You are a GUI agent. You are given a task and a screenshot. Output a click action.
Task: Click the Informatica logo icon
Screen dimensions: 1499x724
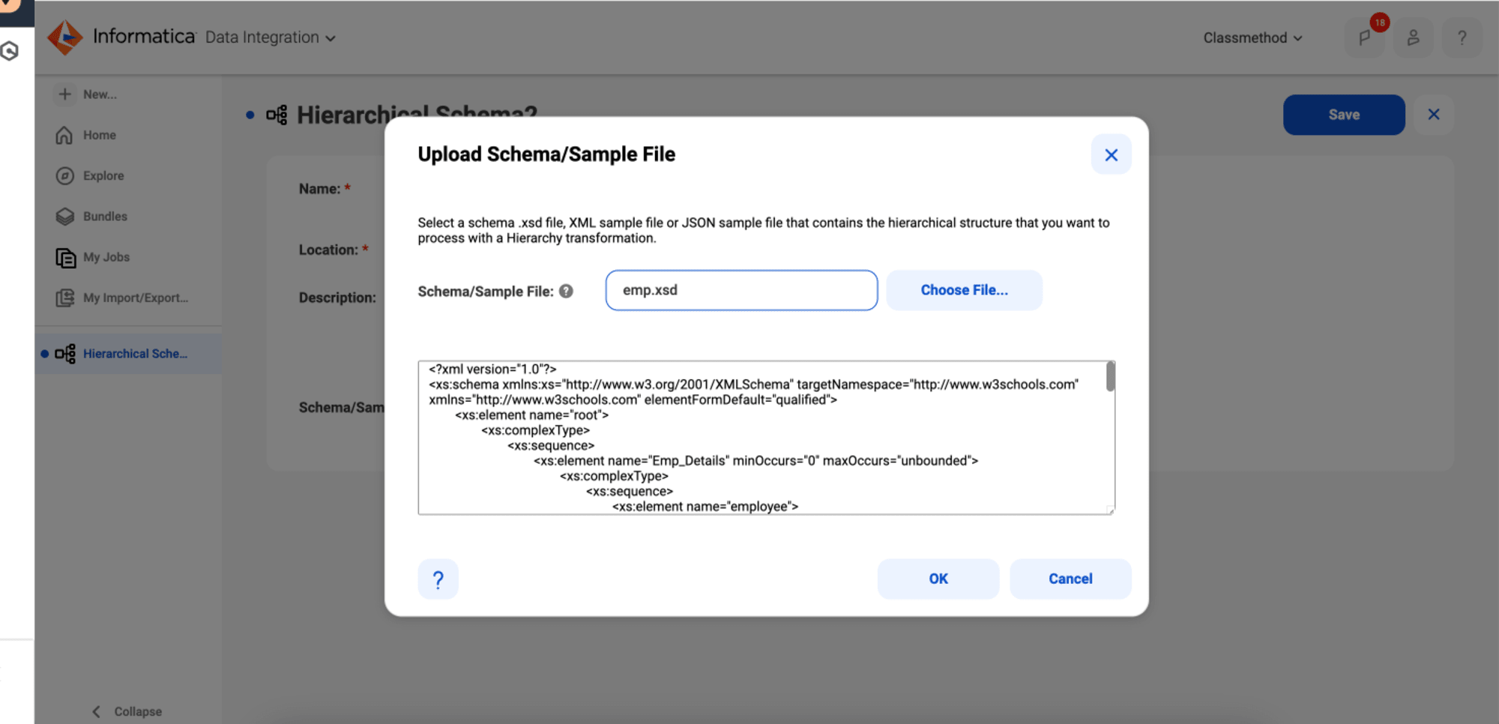[x=65, y=37]
